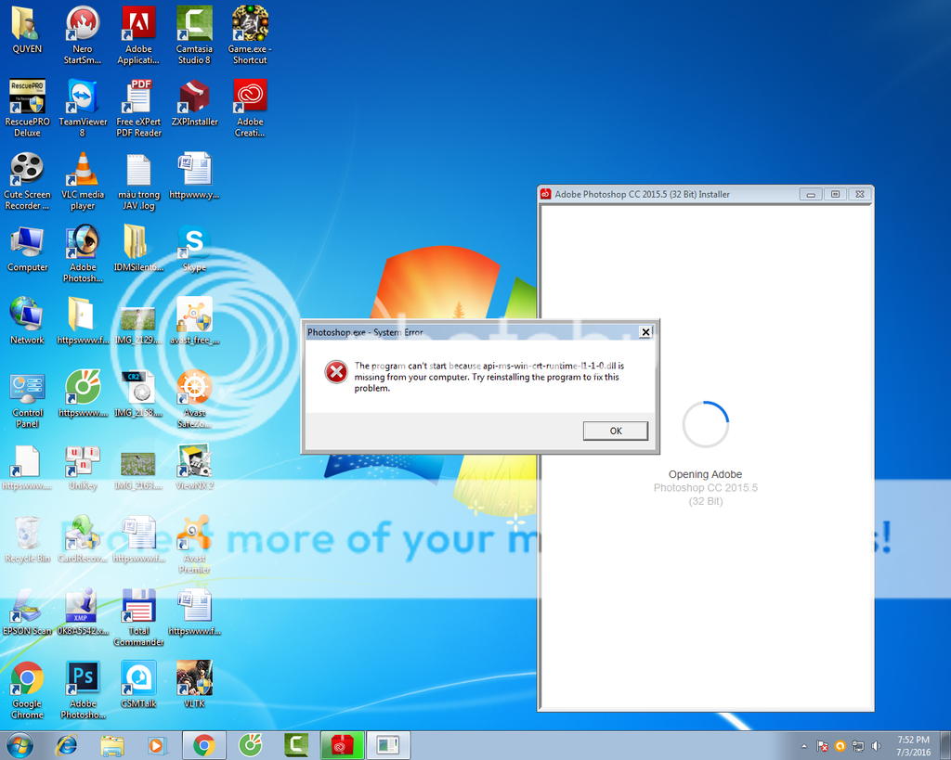The image size is (951, 760).
Task: Select the IMG_2158 CR2 file icon
Action: coord(138,394)
